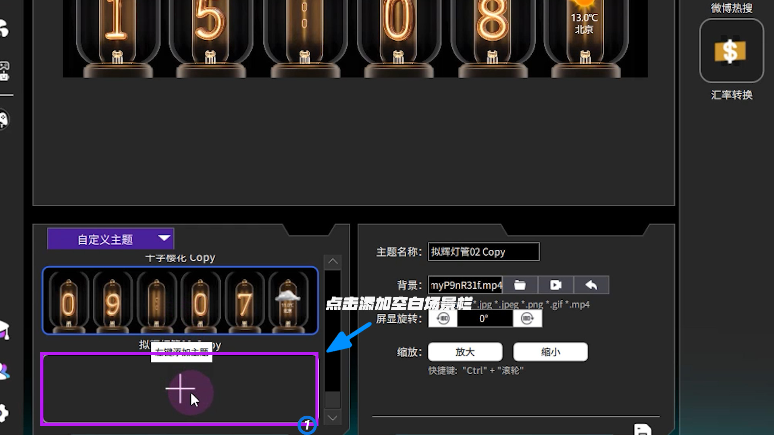Click the add blank scene plus button

pyautogui.click(x=180, y=389)
